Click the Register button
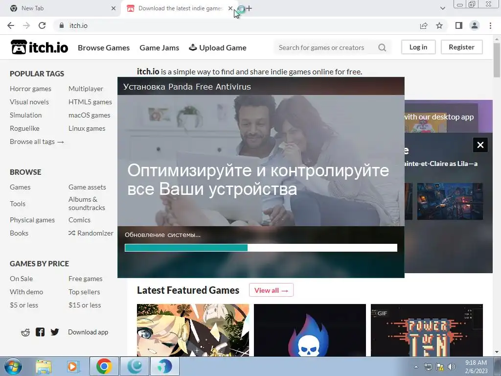 pos(462,47)
